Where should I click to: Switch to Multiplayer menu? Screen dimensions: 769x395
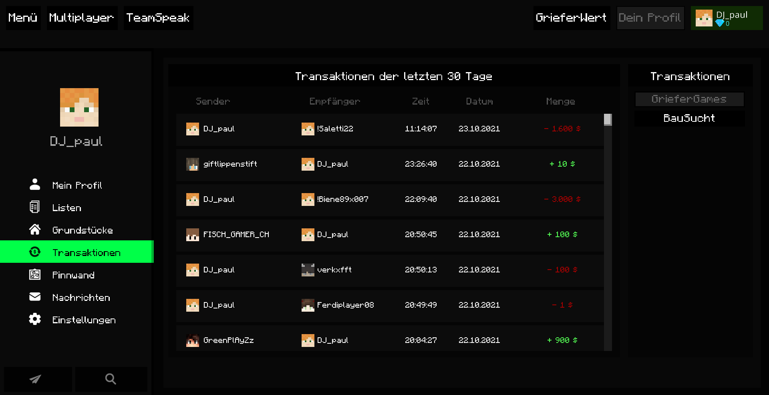pos(82,18)
